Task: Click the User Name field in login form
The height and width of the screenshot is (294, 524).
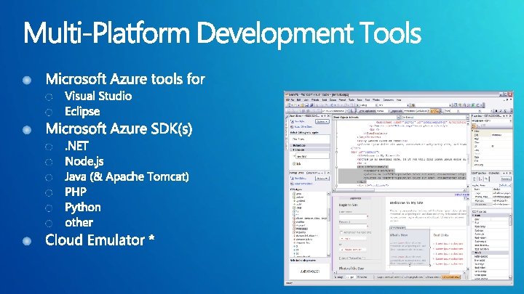Action: click(353, 216)
